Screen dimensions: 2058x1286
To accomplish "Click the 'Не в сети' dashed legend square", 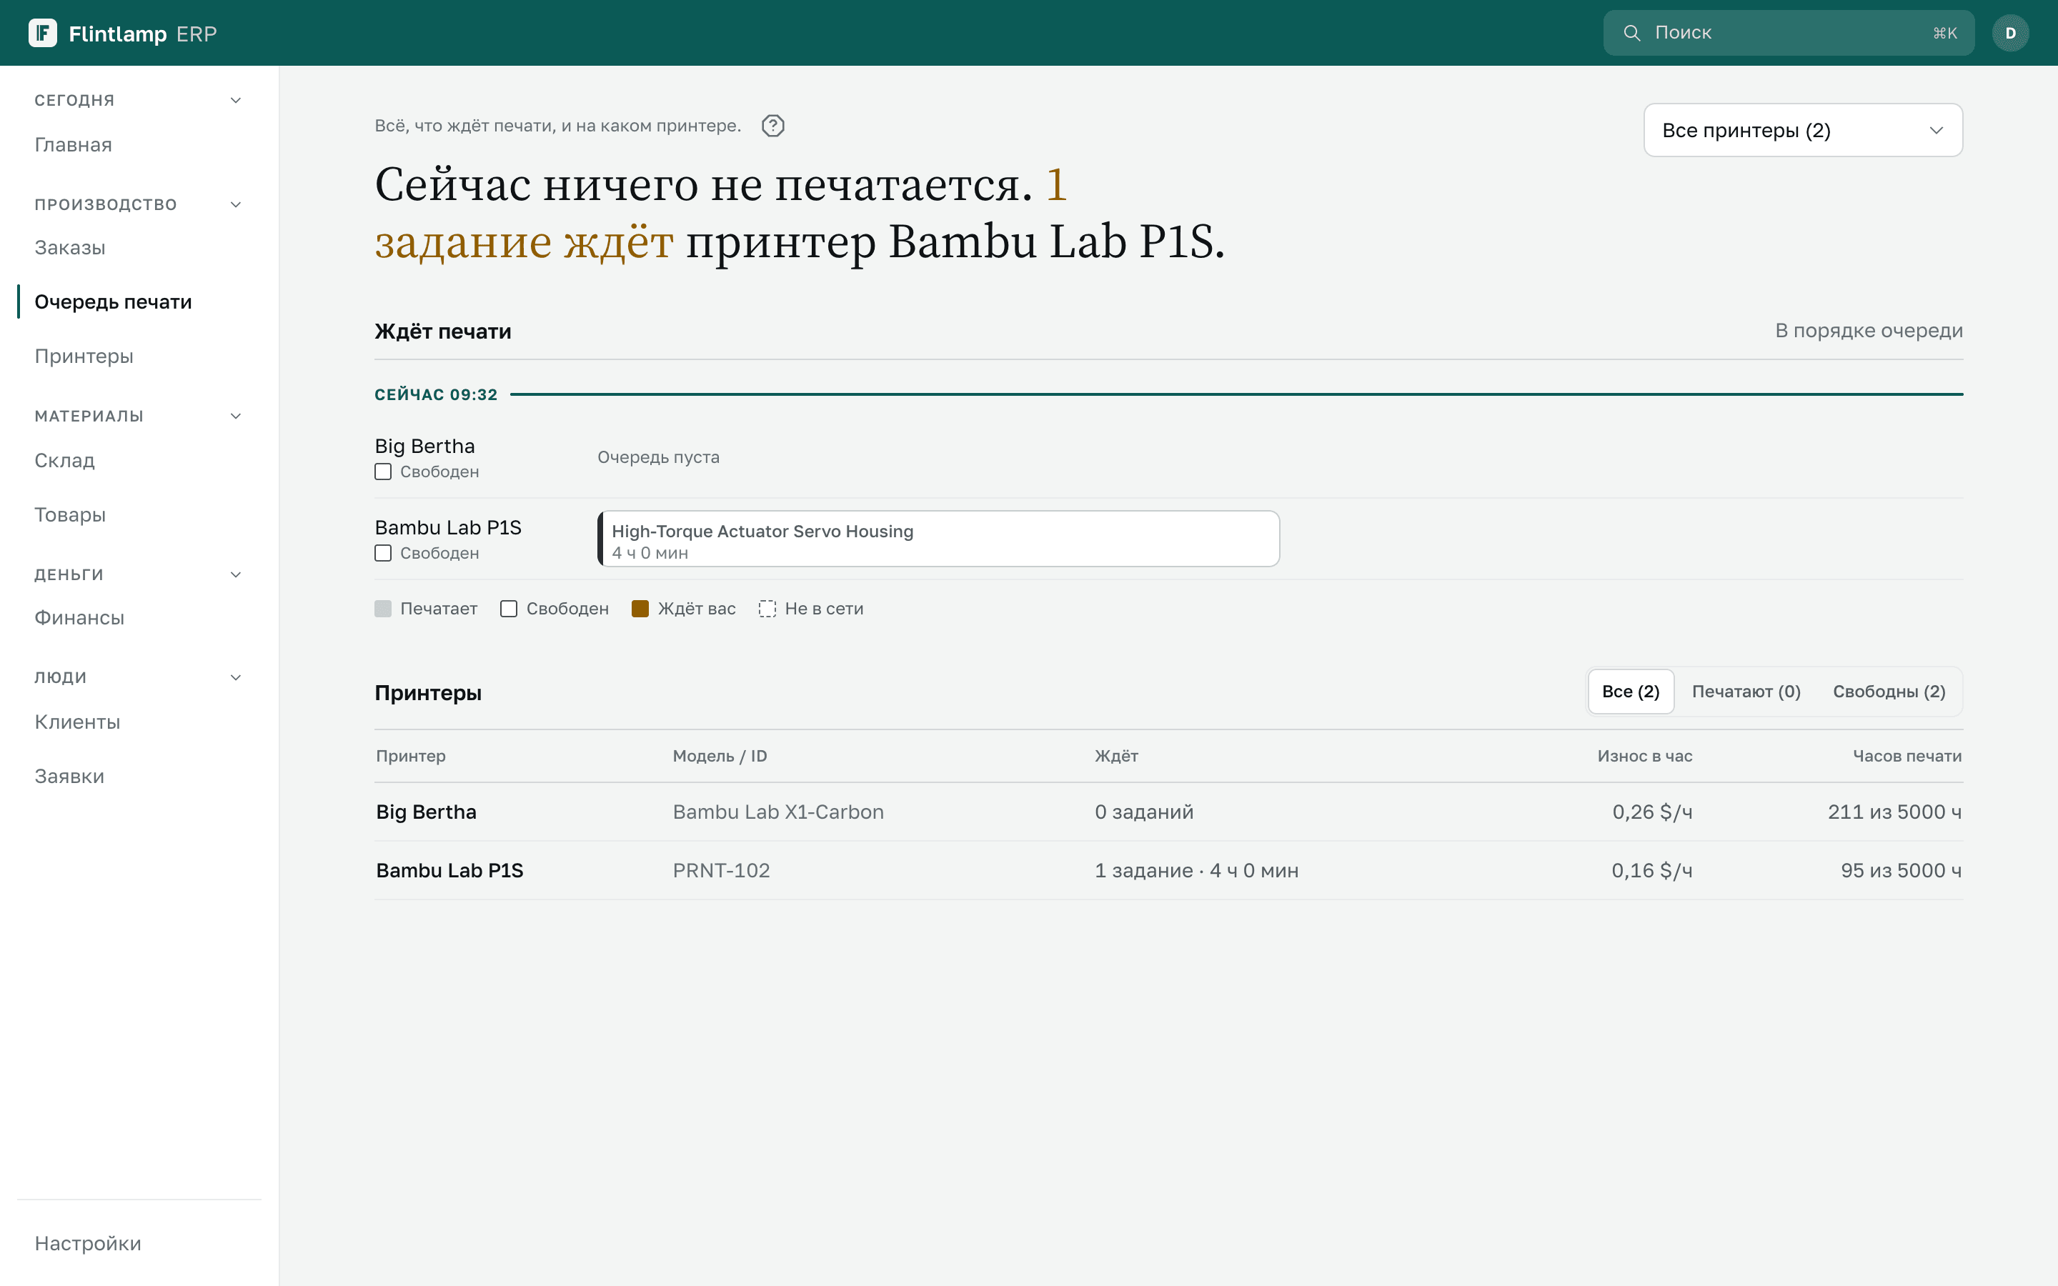I will 767,609.
